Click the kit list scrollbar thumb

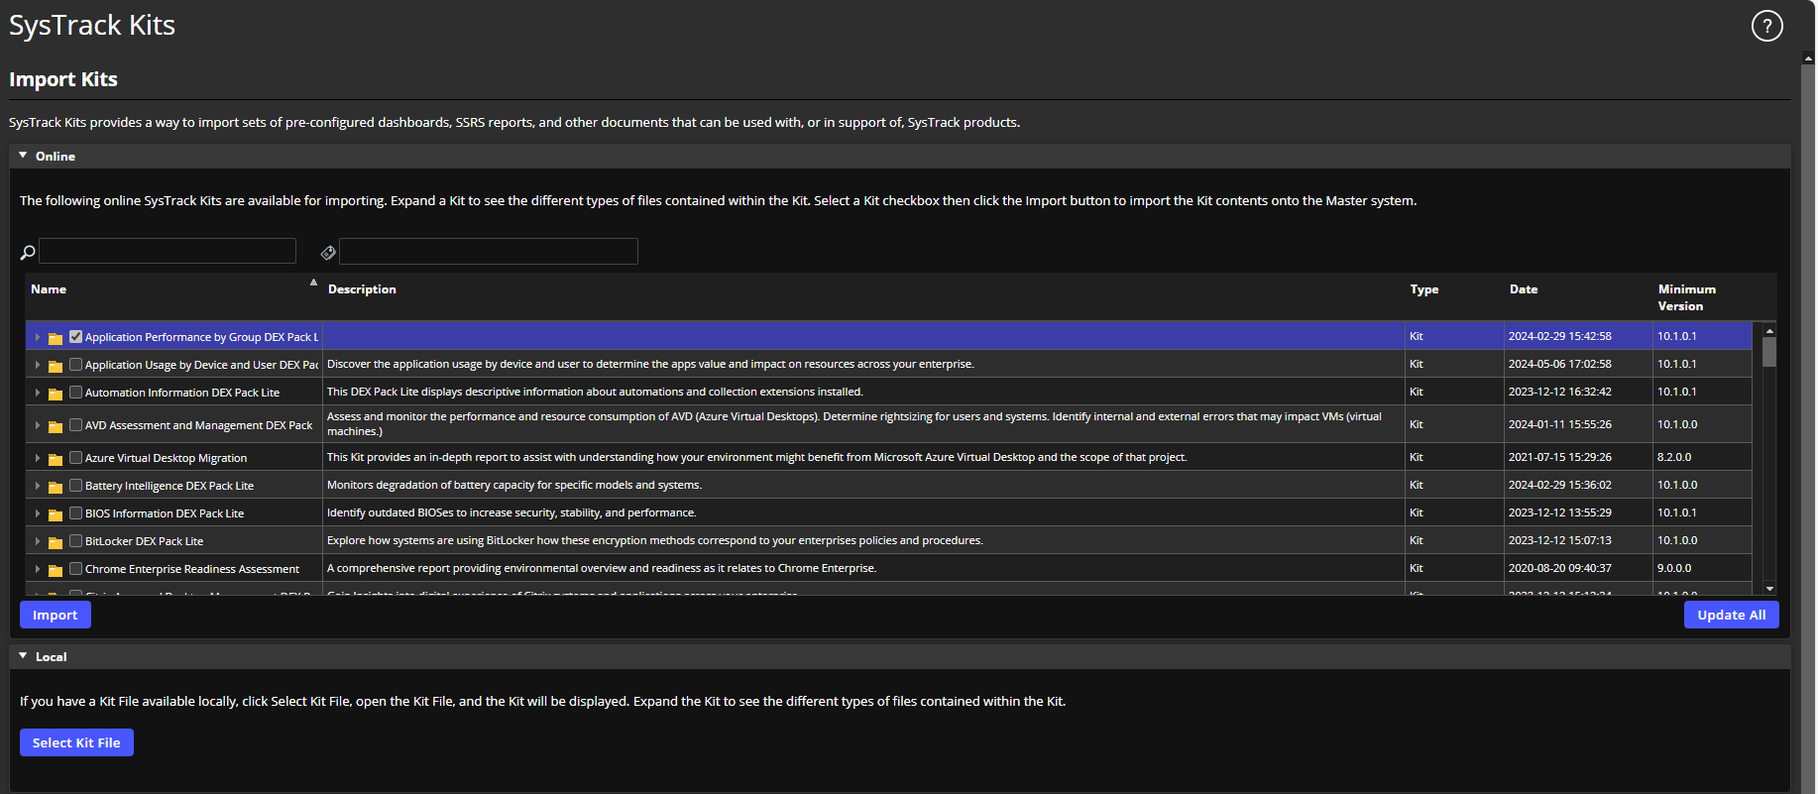pos(1769,352)
